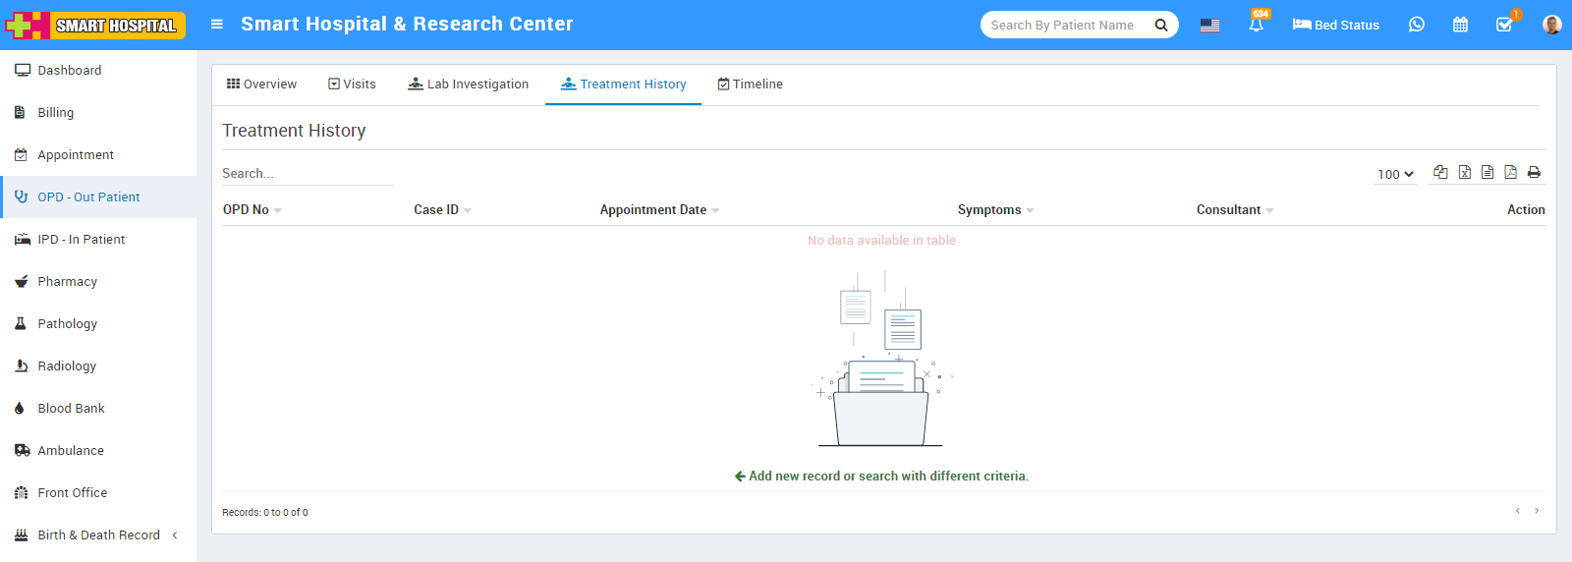Image resolution: width=1572 pixels, height=562 pixels.
Task: Sort by OPD No column
Action: point(253,210)
